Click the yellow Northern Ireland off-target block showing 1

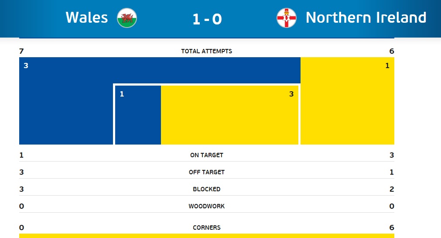(347, 101)
